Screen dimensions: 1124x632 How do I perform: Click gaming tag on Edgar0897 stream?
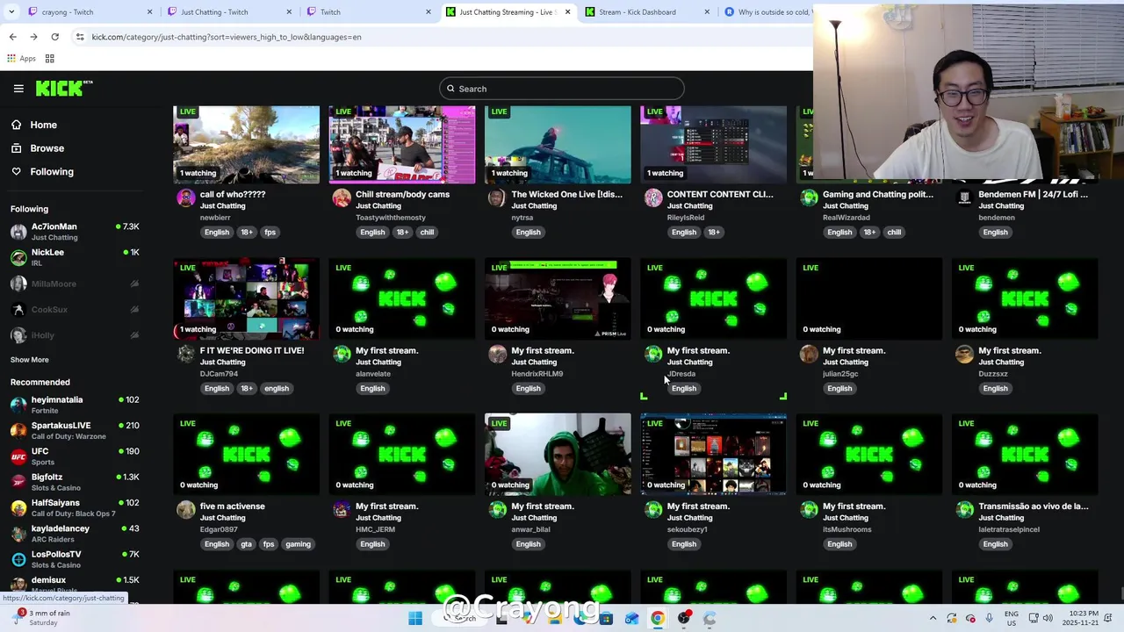[298, 544]
